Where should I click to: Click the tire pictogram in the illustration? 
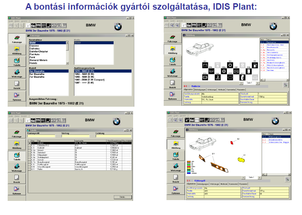(242, 78)
